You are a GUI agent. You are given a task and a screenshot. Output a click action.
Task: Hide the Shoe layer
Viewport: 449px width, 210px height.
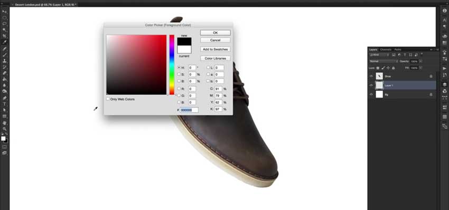click(x=371, y=77)
